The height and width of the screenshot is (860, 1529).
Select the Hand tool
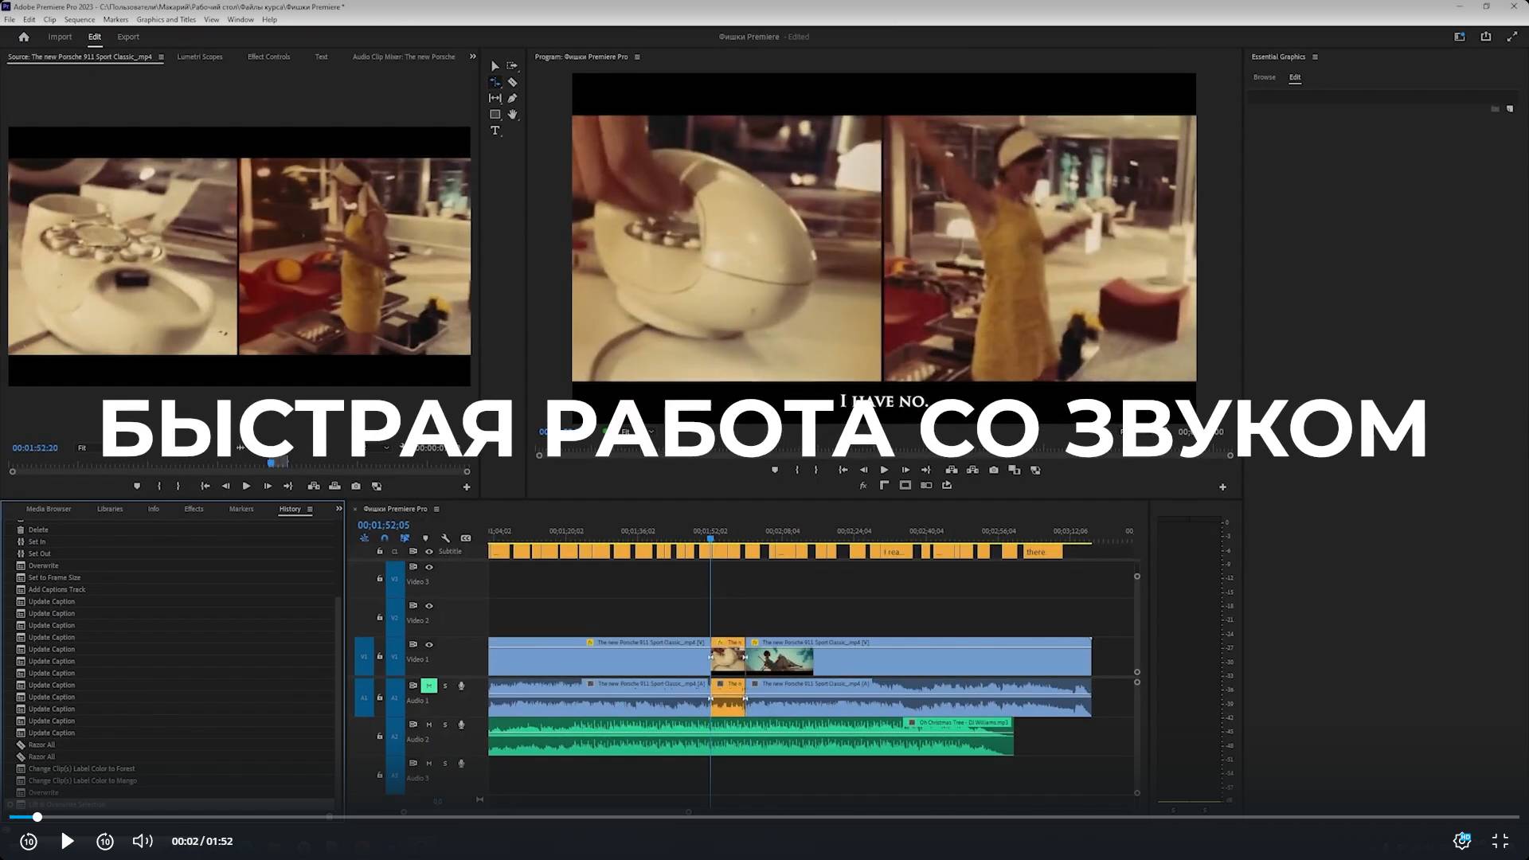(512, 115)
